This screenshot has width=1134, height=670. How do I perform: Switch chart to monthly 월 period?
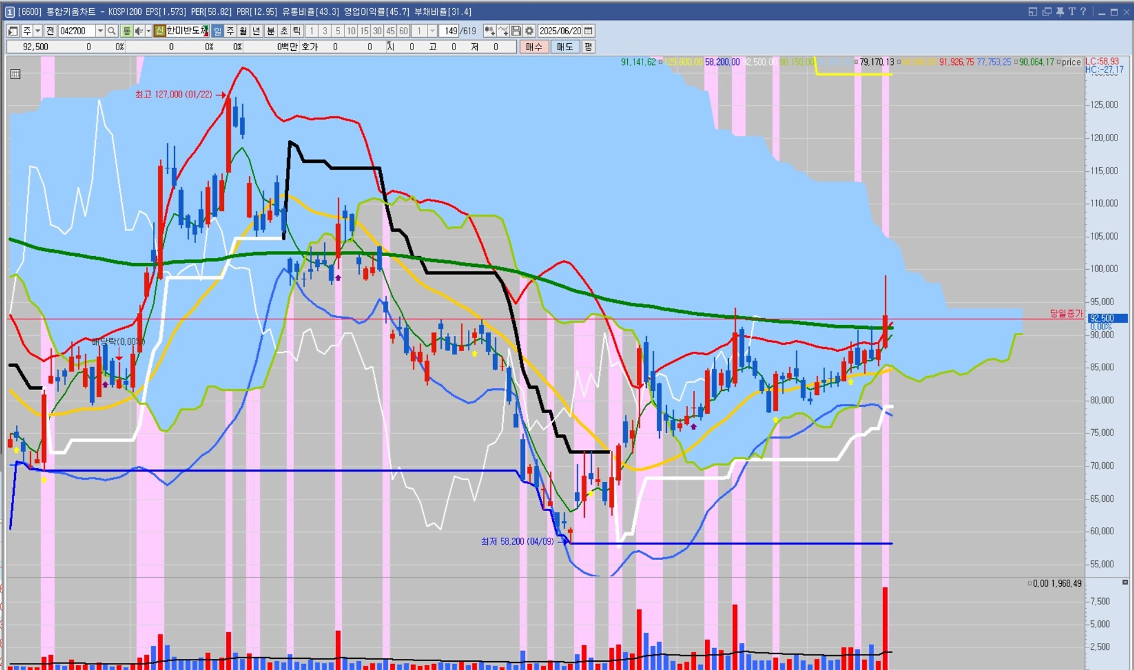point(243,31)
